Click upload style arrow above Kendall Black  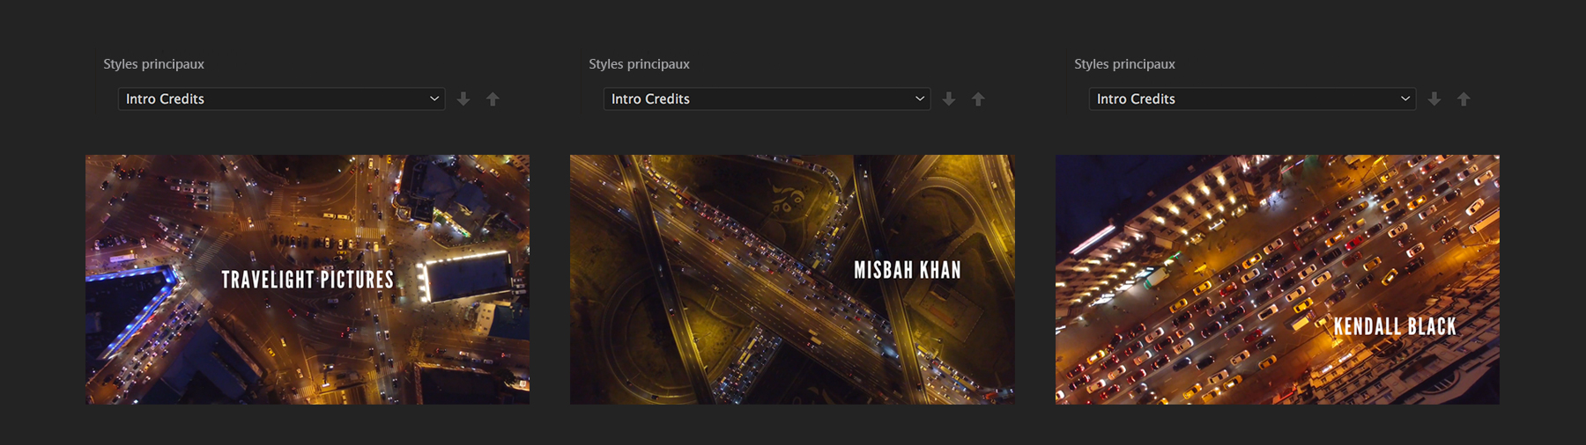(x=1464, y=99)
